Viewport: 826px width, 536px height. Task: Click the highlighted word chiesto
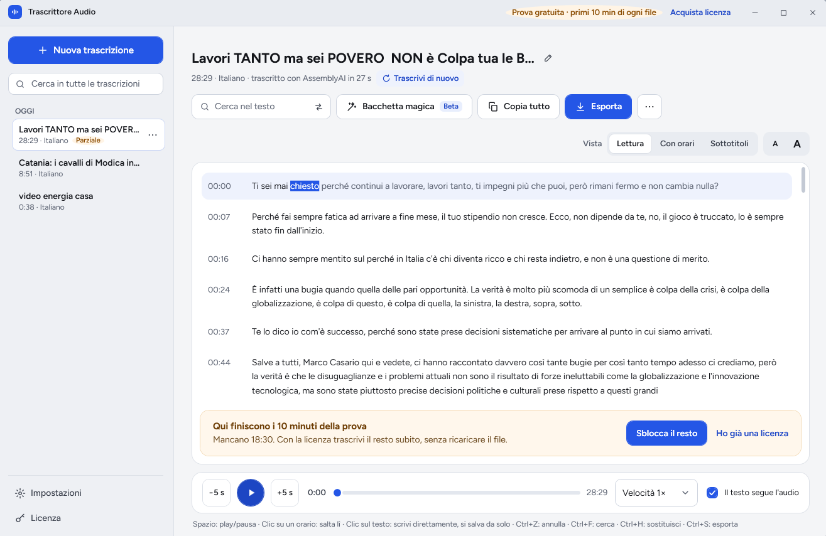(x=305, y=186)
